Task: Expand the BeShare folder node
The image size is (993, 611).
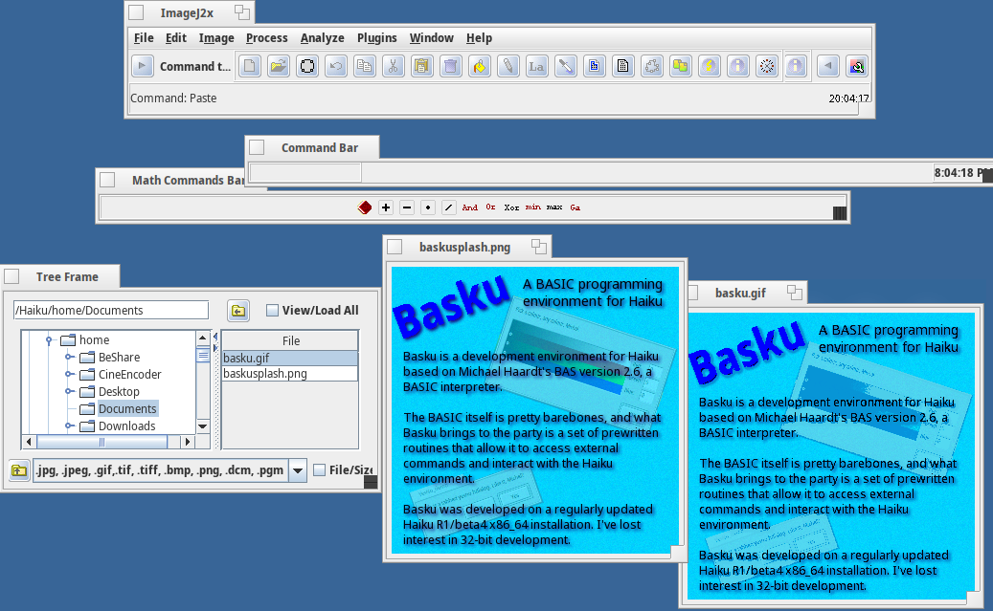Action: 69,358
